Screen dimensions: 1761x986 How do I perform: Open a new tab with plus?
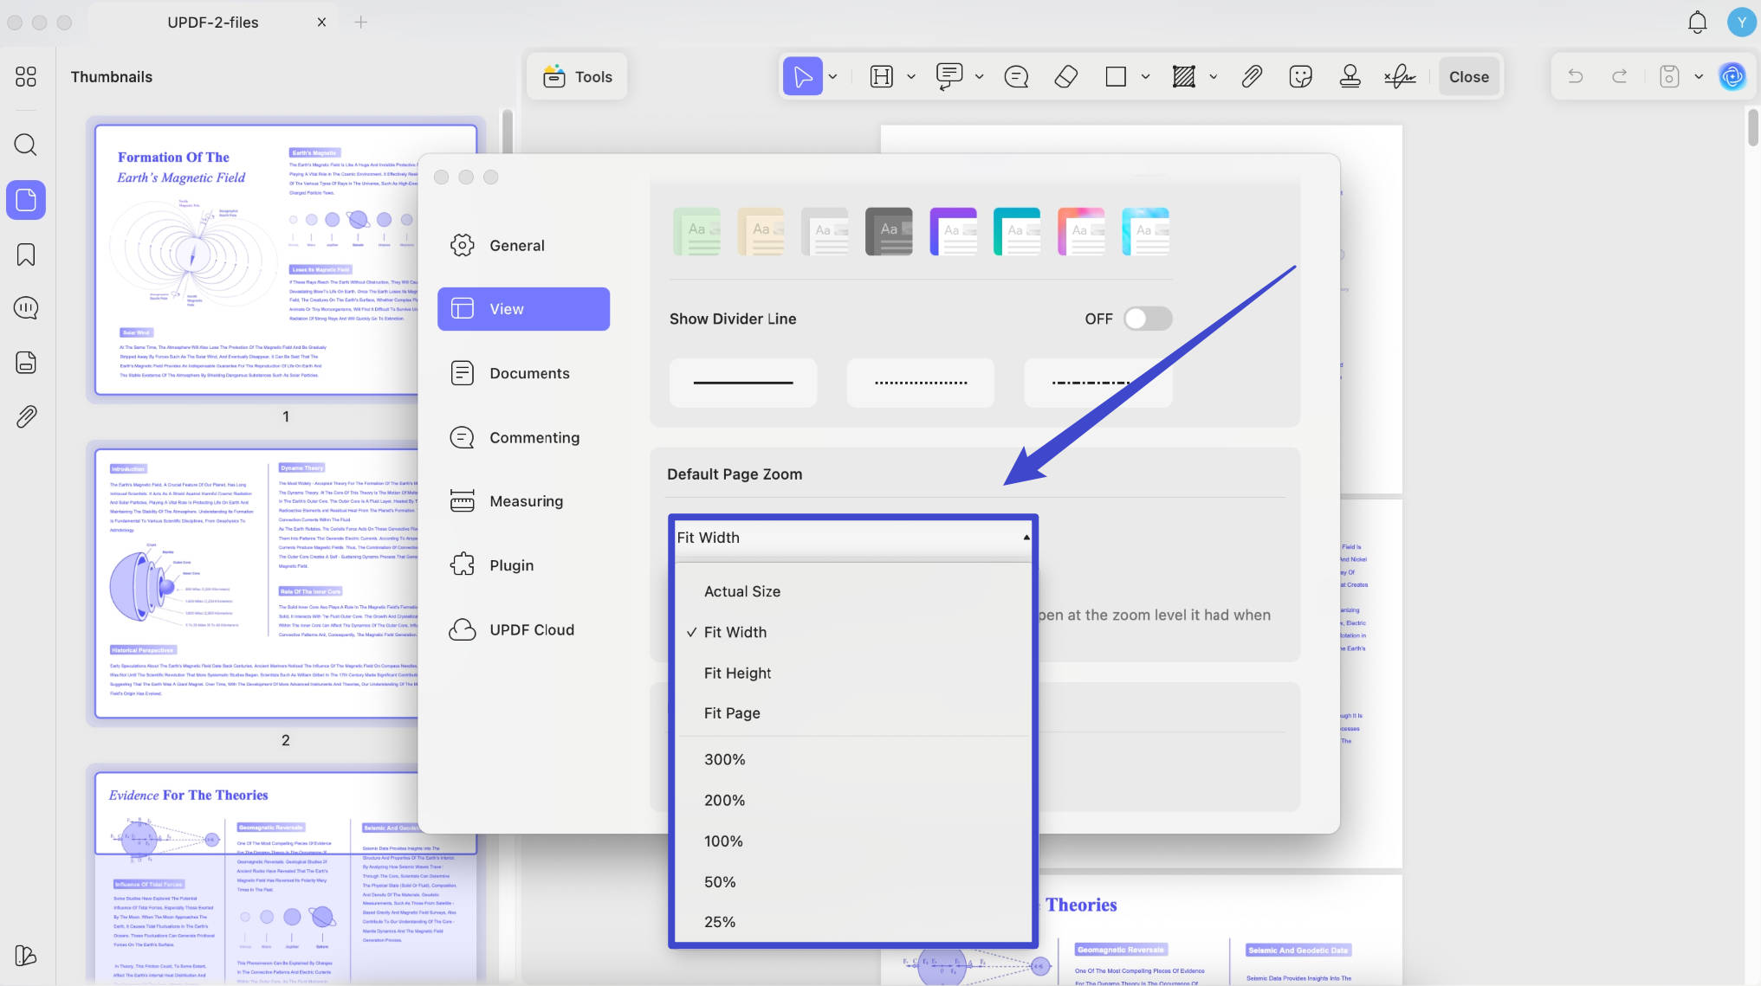click(360, 23)
